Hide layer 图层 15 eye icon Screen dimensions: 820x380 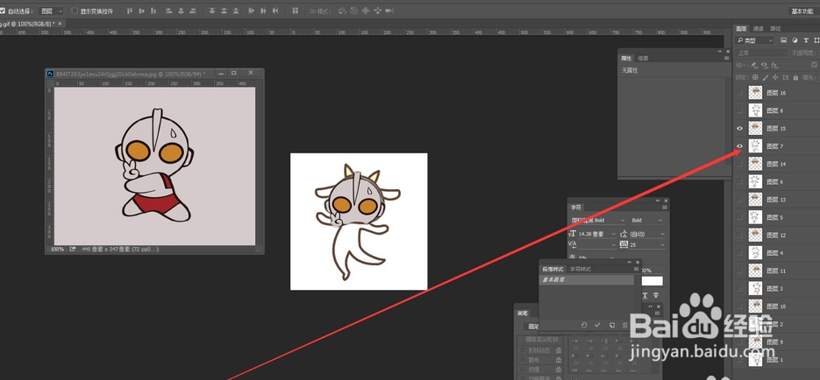(739, 129)
